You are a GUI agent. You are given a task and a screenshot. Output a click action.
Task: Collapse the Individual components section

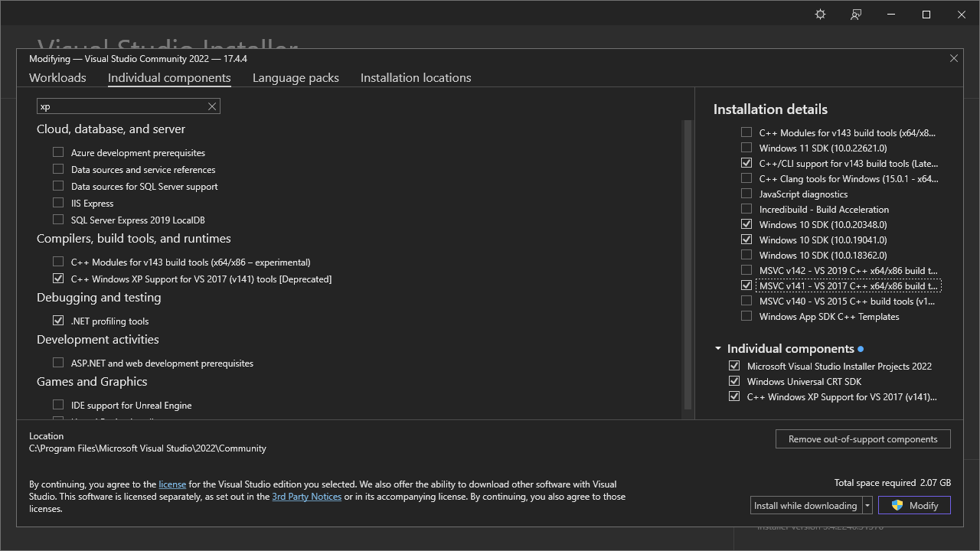tap(718, 348)
